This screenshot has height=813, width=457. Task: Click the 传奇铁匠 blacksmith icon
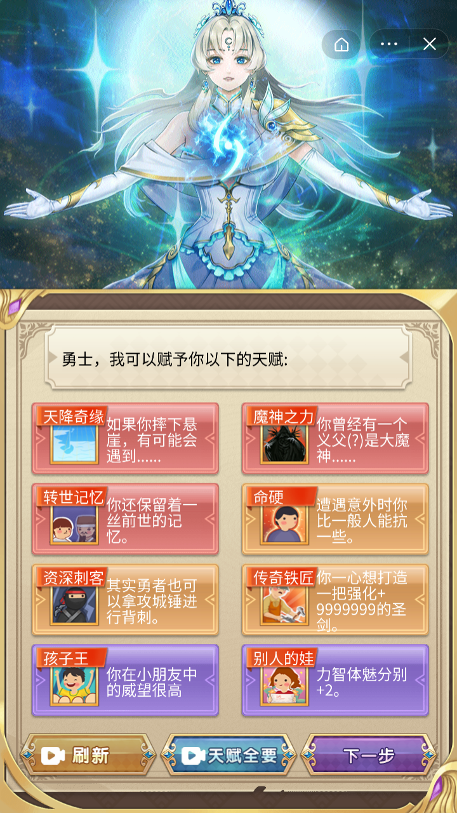pos(284,604)
